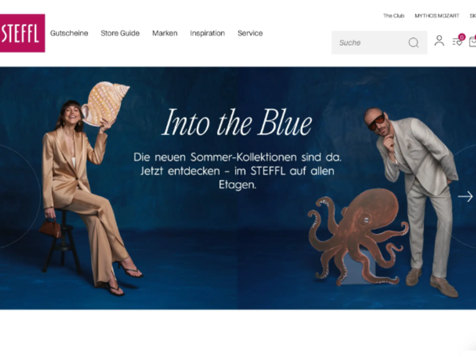The height and width of the screenshot is (357, 476).
Task: Advance the banner with the right arrow
Action: pos(465,196)
